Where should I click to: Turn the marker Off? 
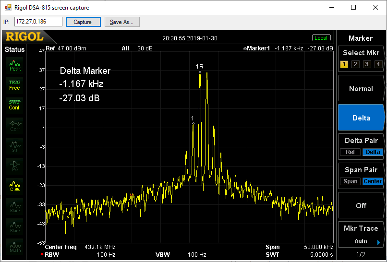pos(361,205)
